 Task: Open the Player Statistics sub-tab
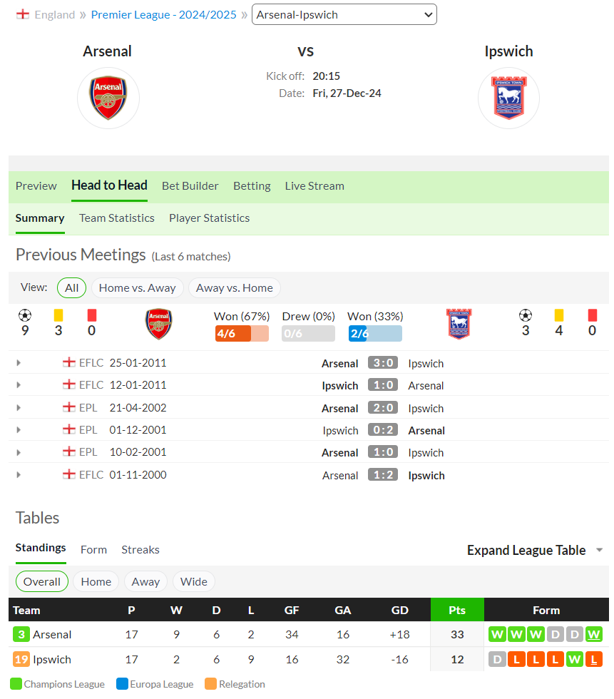pos(210,218)
